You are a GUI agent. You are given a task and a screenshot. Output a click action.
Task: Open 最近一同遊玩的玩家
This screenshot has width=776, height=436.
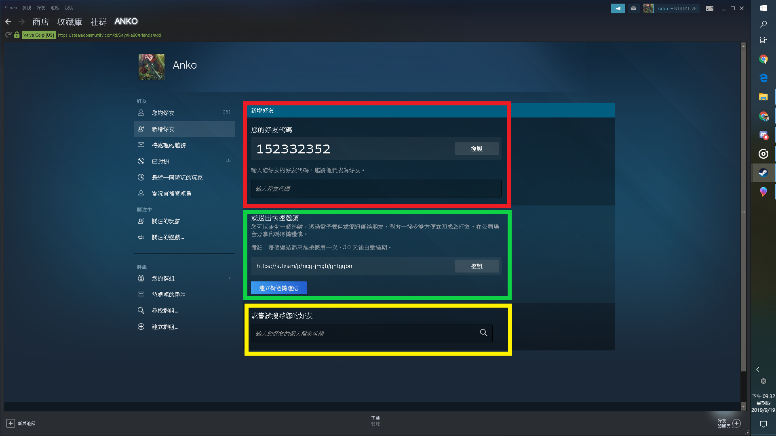[x=184, y=177]
